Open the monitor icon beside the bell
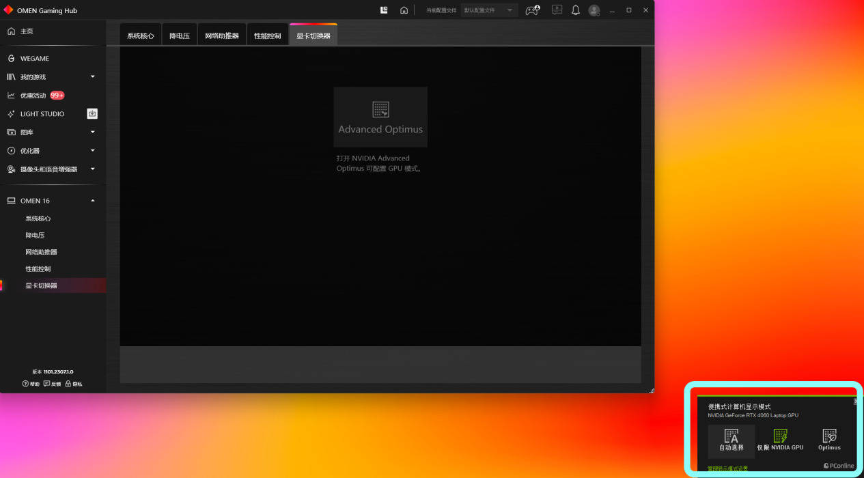 click(x=557, y=10)
